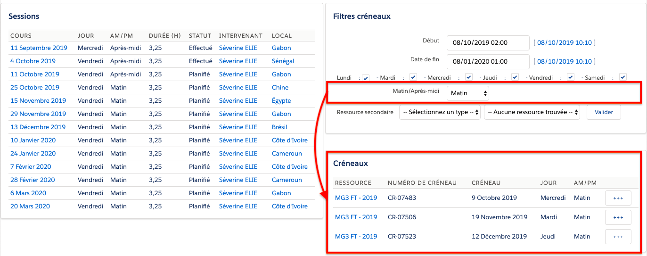The height and width of the screenshot is (256, 647).
Task: Open the Sénégal local link
Action: click(283, 61)
